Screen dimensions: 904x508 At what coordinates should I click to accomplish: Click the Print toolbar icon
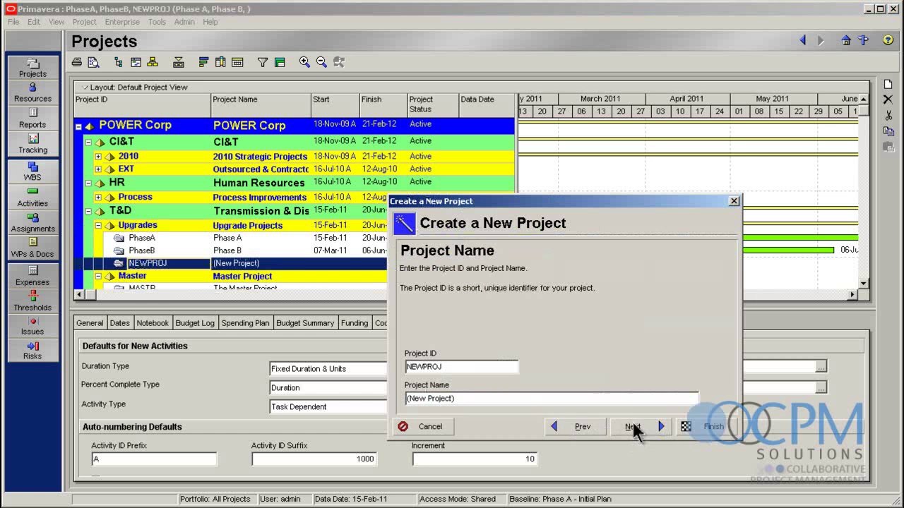point(77,62)
